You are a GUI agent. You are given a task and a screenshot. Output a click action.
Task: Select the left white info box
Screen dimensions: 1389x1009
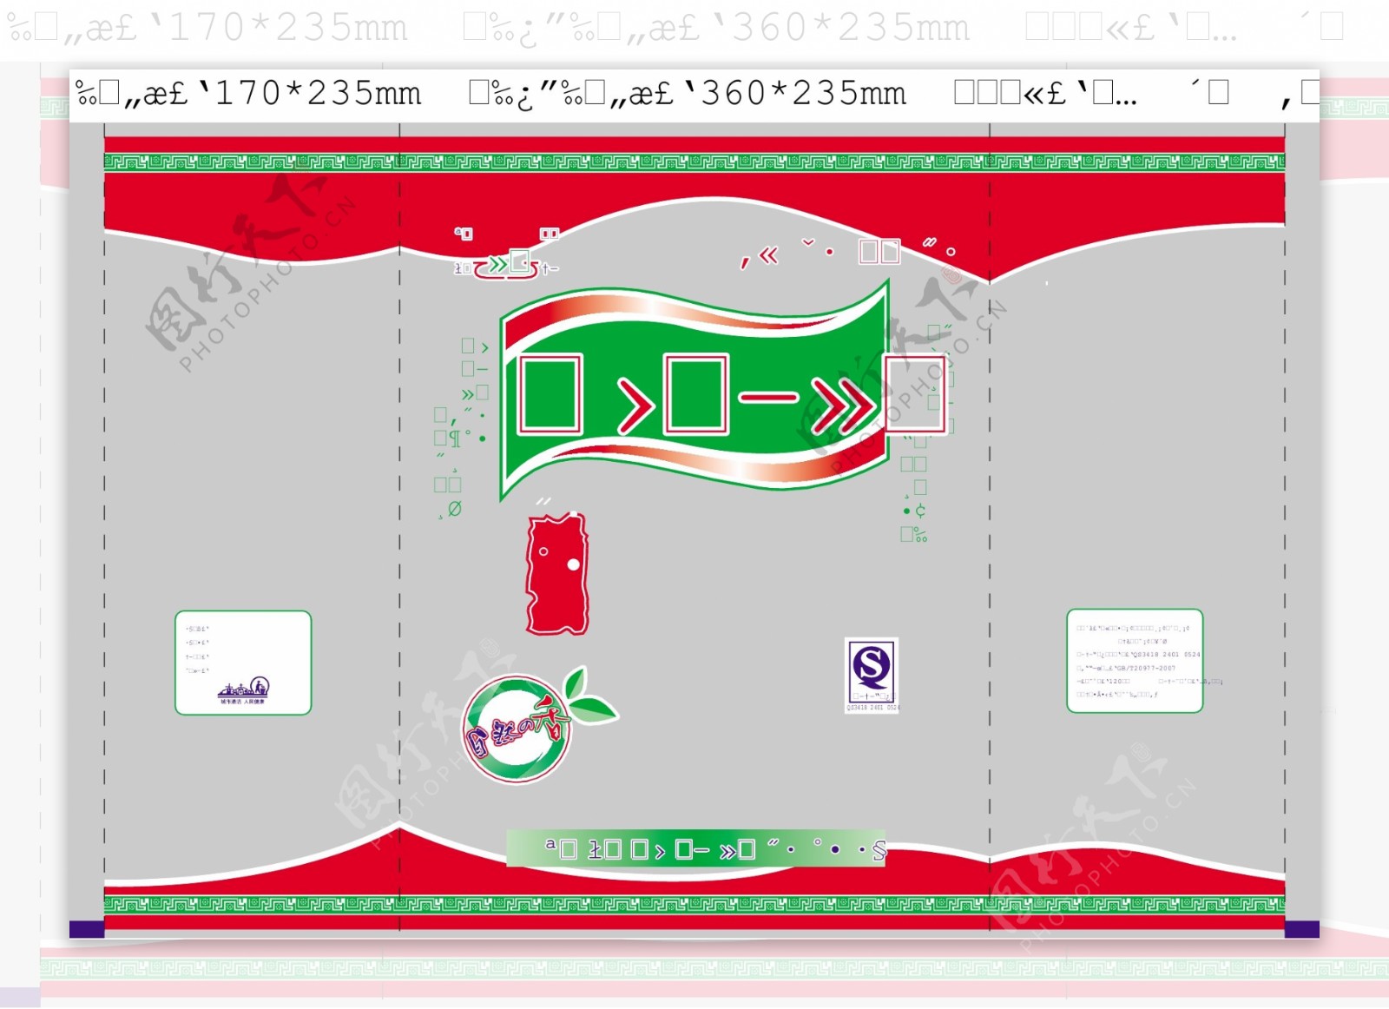coord(243,663)
